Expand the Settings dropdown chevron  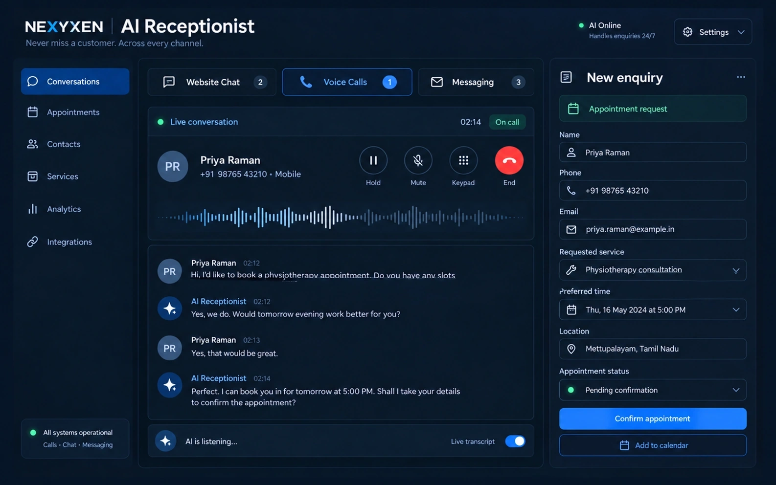tap(741, 32)
